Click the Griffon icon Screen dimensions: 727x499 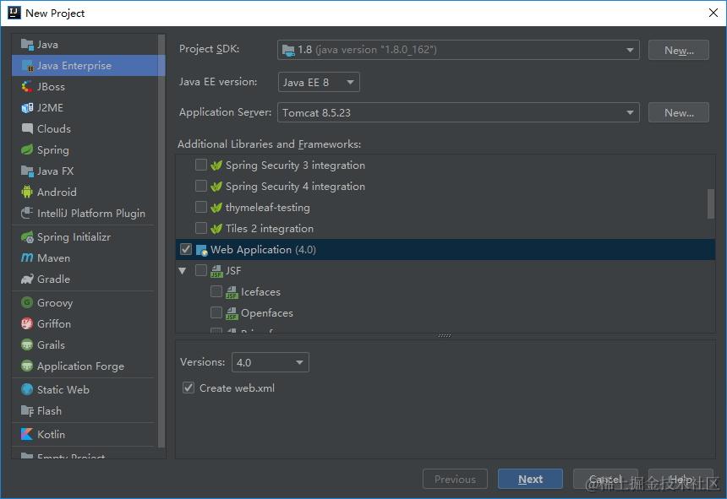pyautogui.click(x=27, y=323)
